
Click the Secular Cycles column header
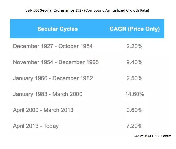57,29
